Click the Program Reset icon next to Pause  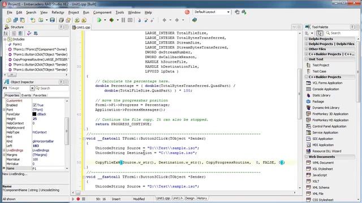tap(130, 20)
